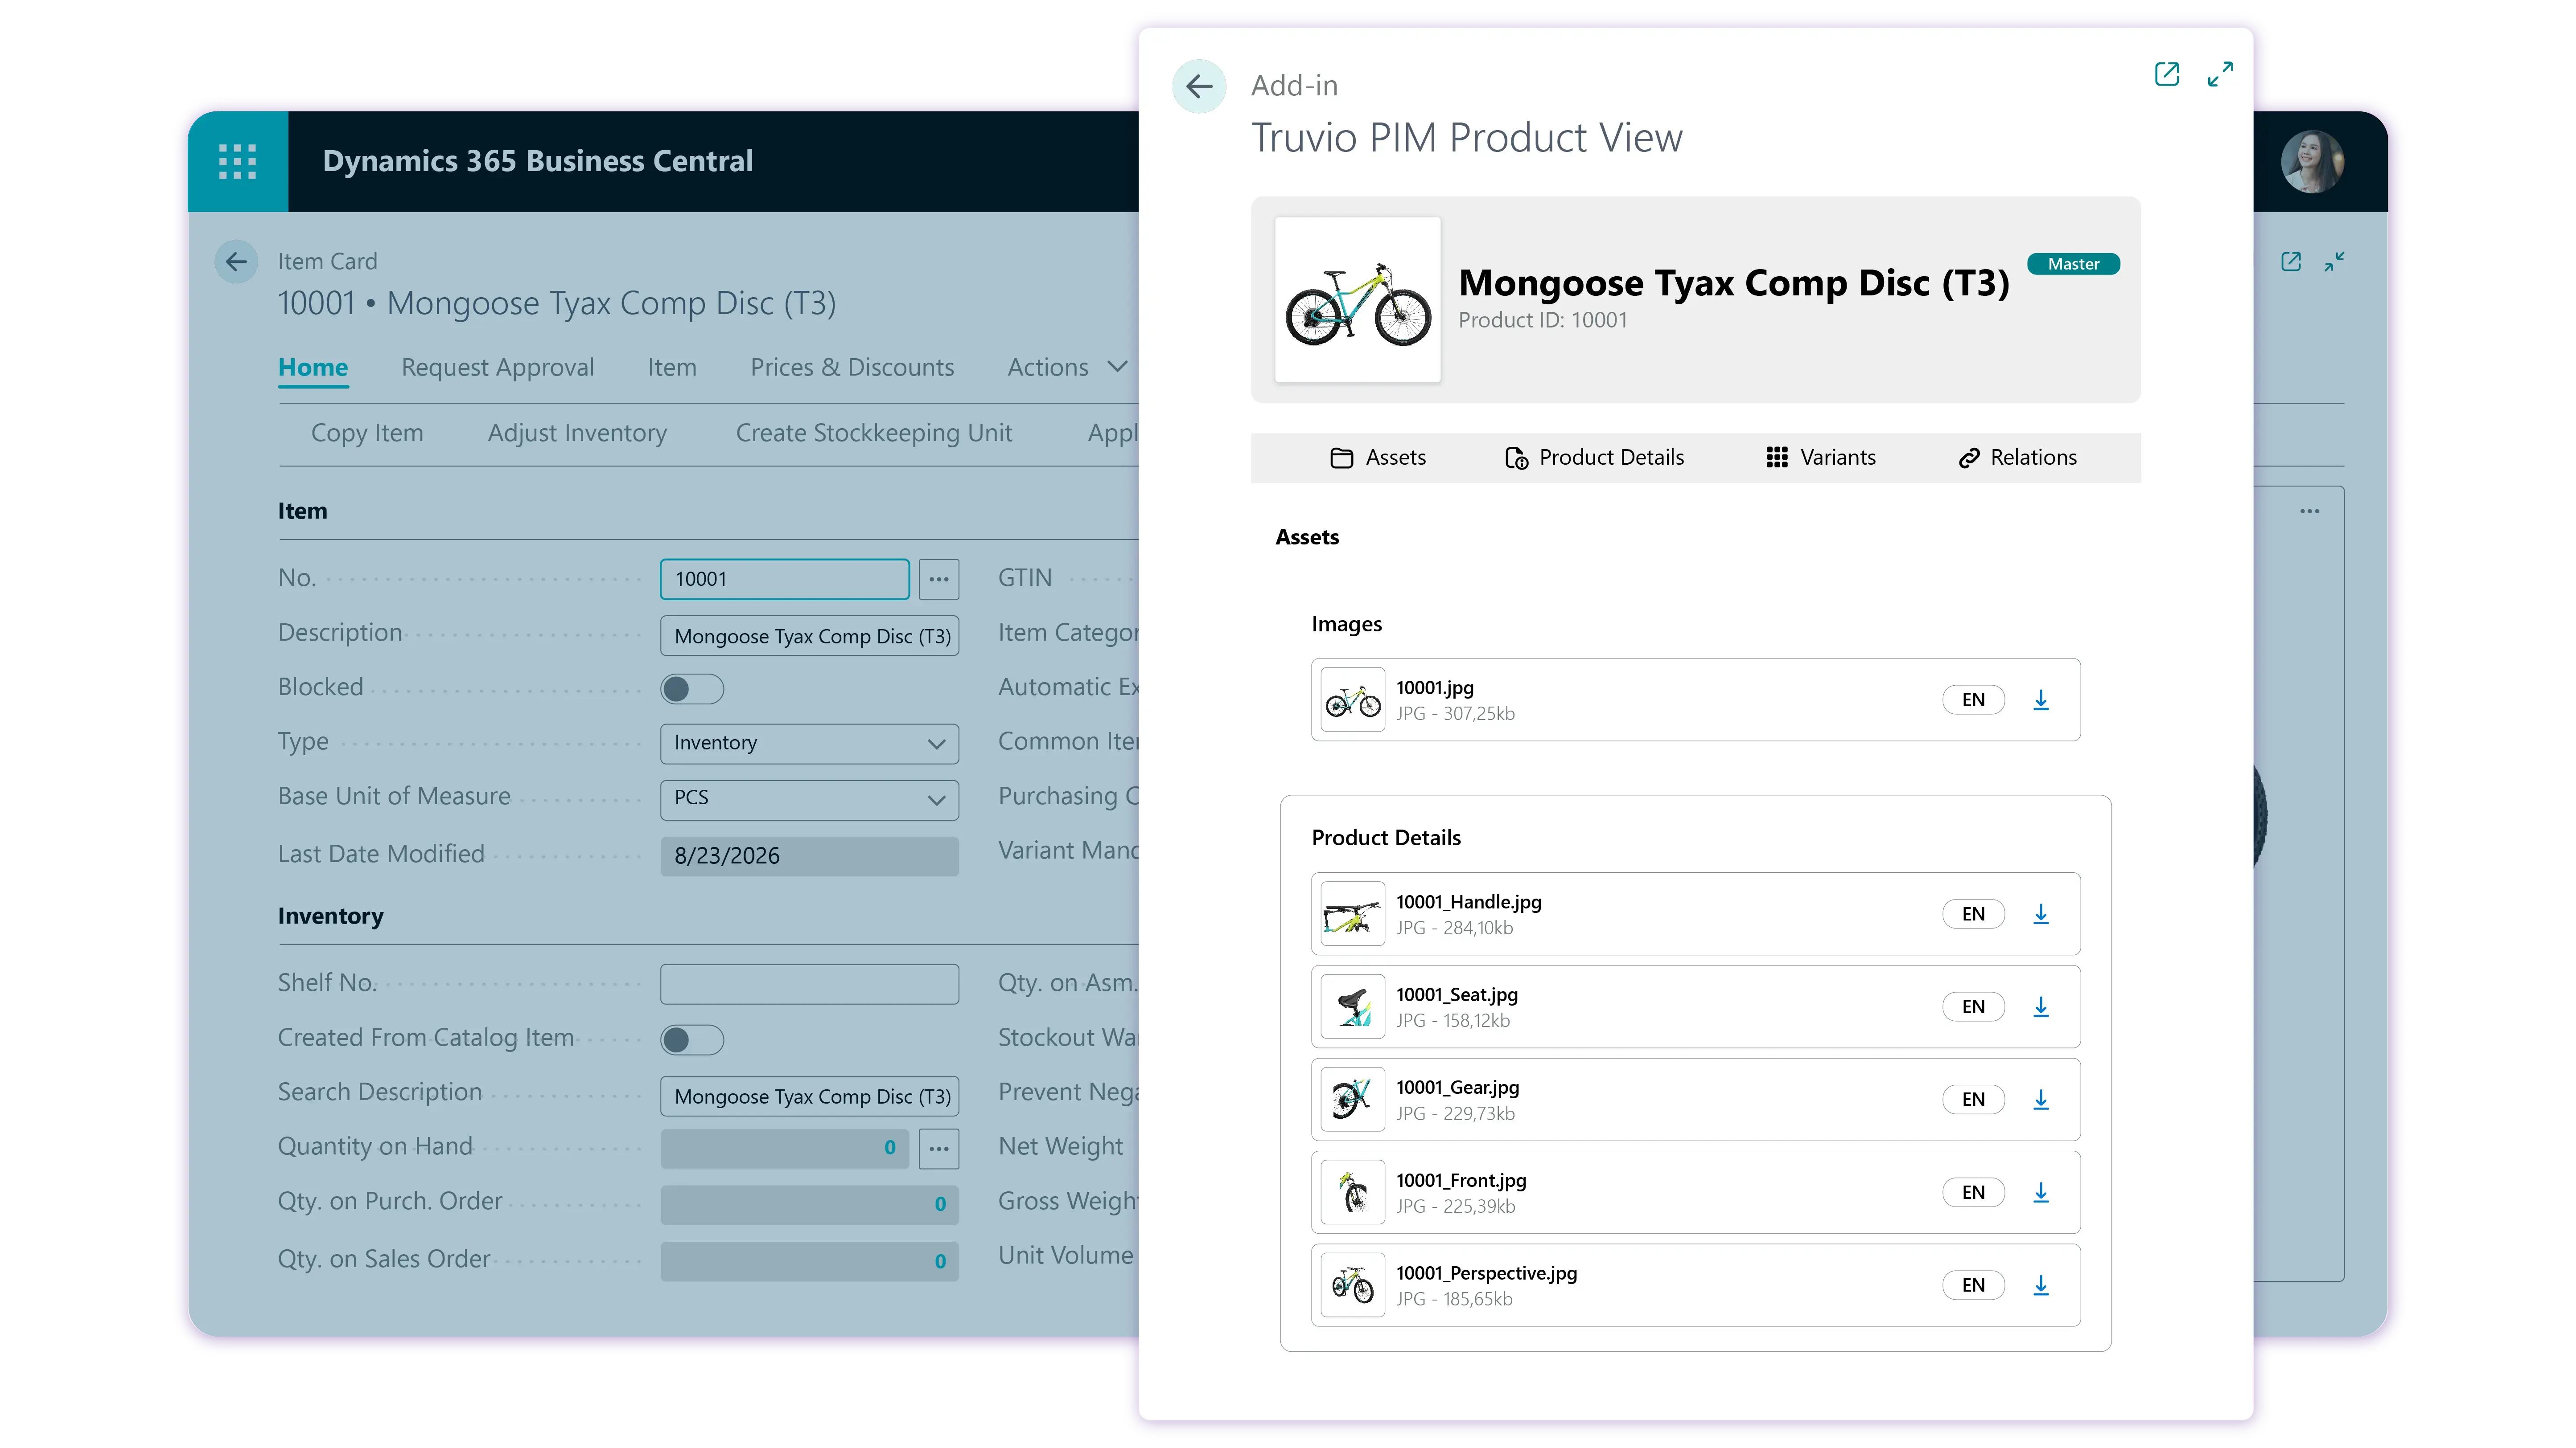Open the Quantity on Hand drill-down ellipsis

coord(939,1149)
